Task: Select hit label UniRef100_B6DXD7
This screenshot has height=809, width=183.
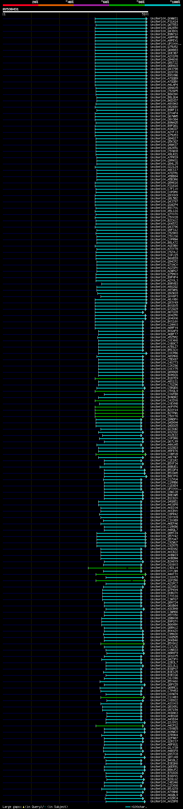Action: click(x=164, y=100)
